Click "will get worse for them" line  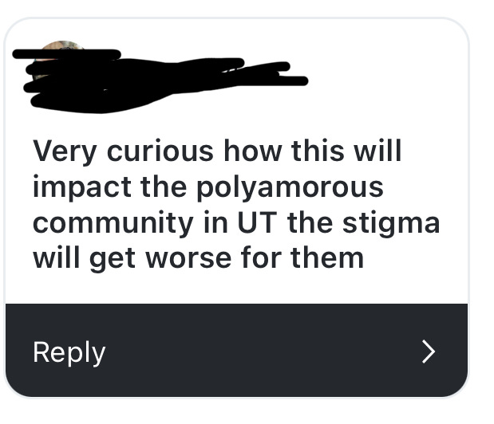(x=199, y=258)
